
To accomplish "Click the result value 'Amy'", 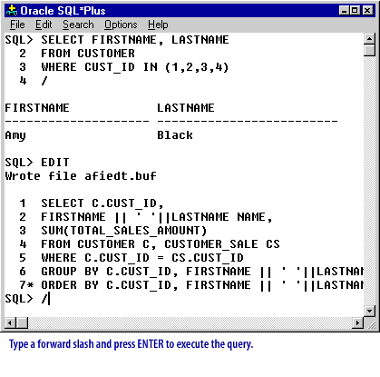I will (x=15, y=135).
